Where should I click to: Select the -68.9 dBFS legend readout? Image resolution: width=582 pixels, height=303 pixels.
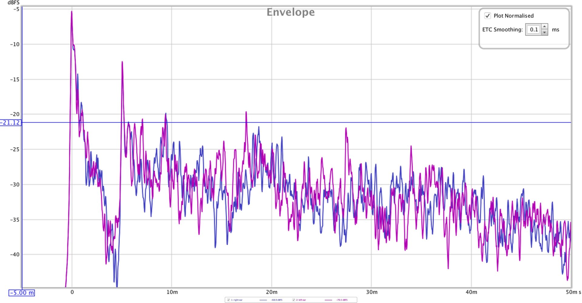(x=276, y=300)
